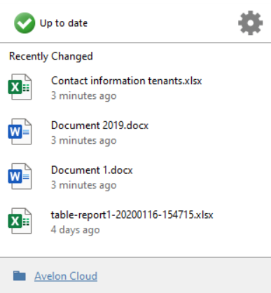Click the 'Up to date' status text
271x293 pixels.
(x=64, y=23)
